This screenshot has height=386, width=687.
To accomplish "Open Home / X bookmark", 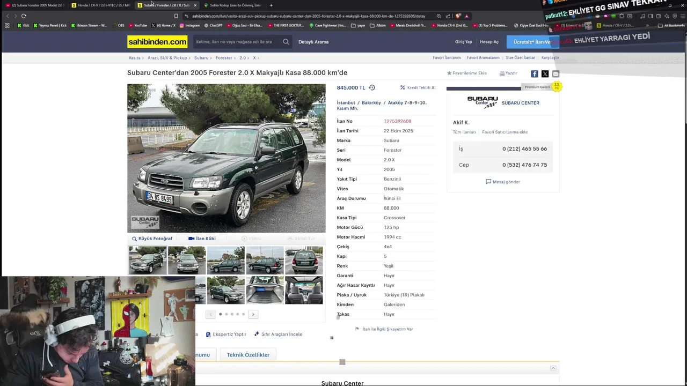I will click(x=164, y=25).
